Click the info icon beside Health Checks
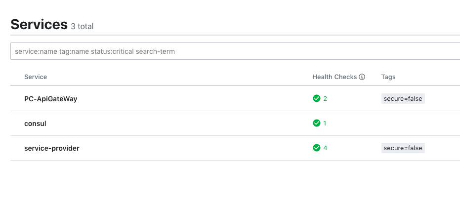 click(362, 77)
